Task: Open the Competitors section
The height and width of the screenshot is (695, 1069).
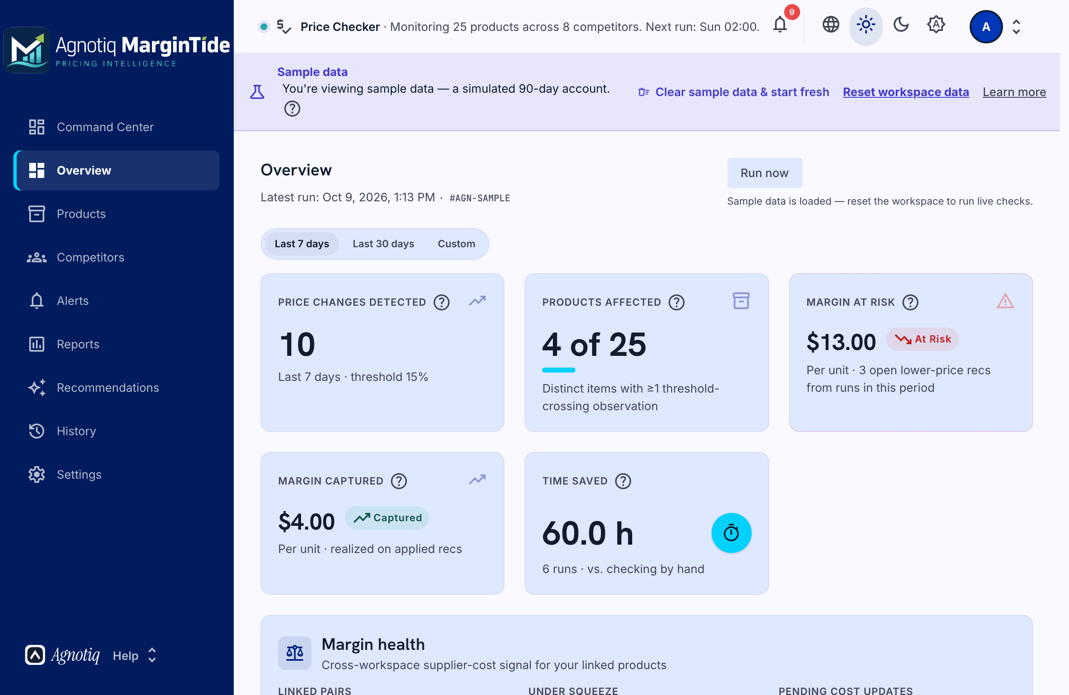Action: [117, 257]
